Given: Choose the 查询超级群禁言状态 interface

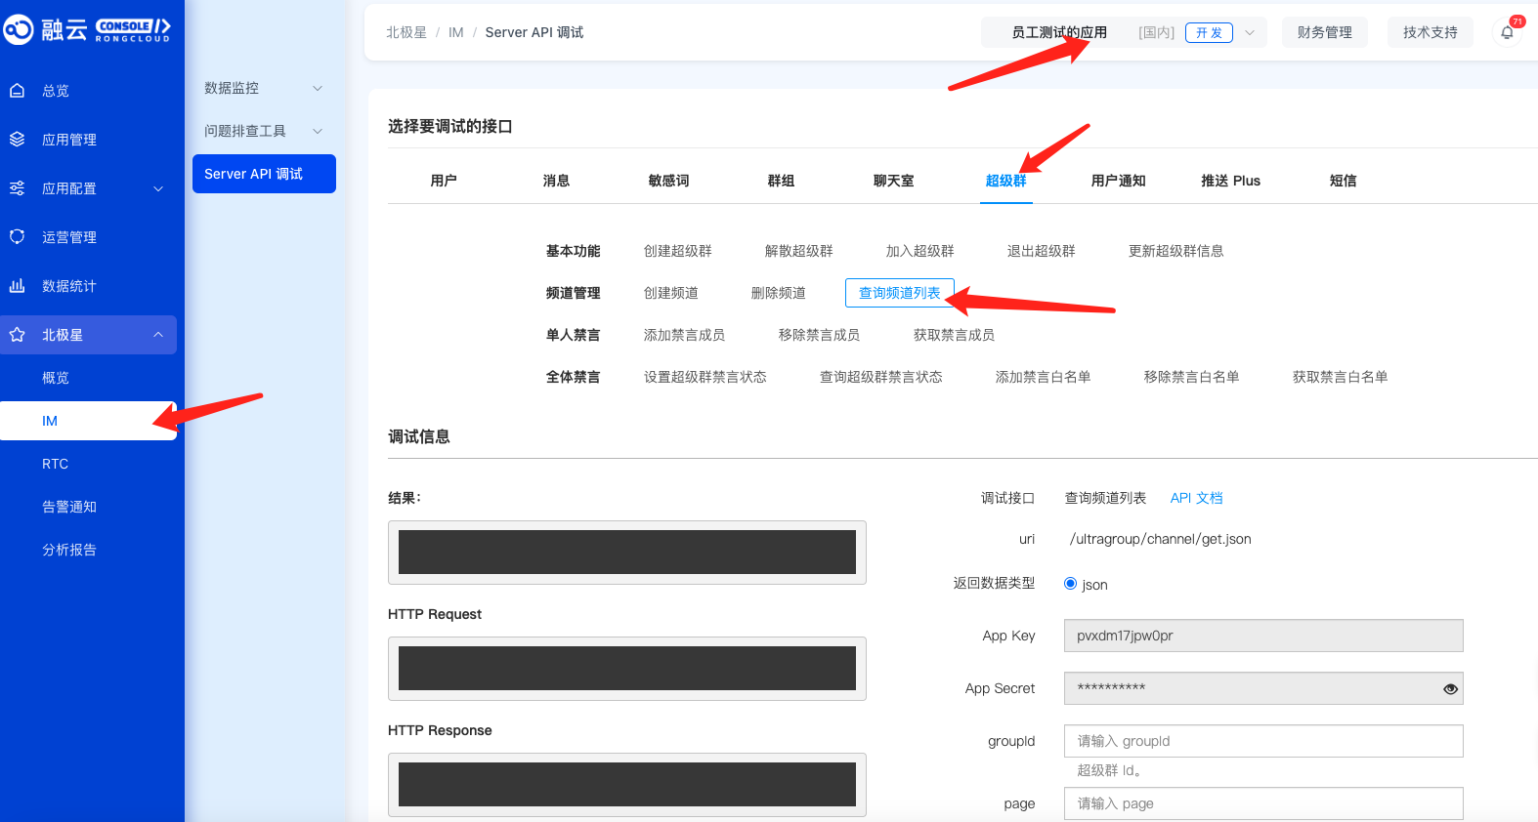Looking at the screenshot, I should (881, 377).
